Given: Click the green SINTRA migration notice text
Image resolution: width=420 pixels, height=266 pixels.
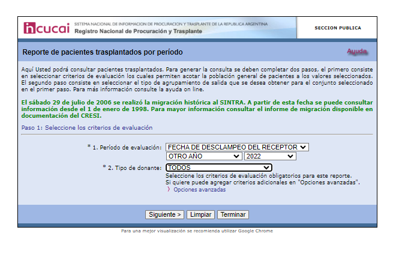Looking at the screenshot, I should point(197,109).
